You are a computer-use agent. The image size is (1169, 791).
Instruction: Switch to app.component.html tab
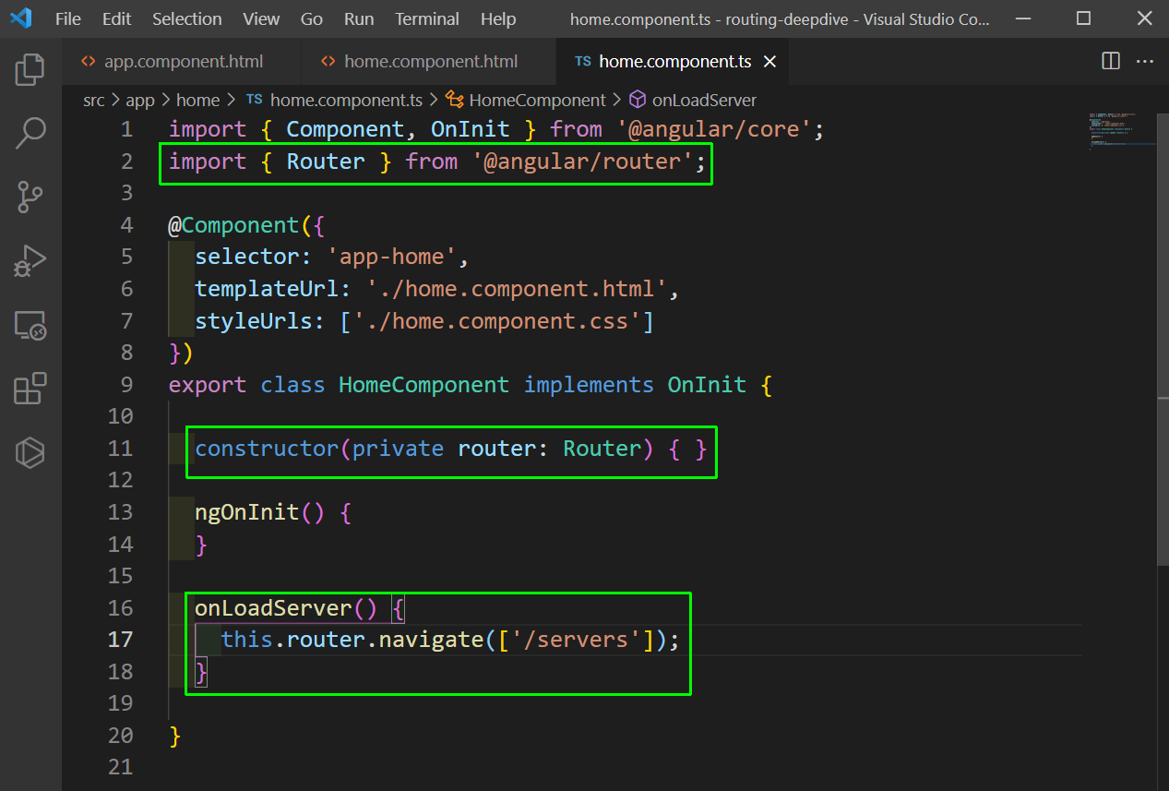point(184,62)
